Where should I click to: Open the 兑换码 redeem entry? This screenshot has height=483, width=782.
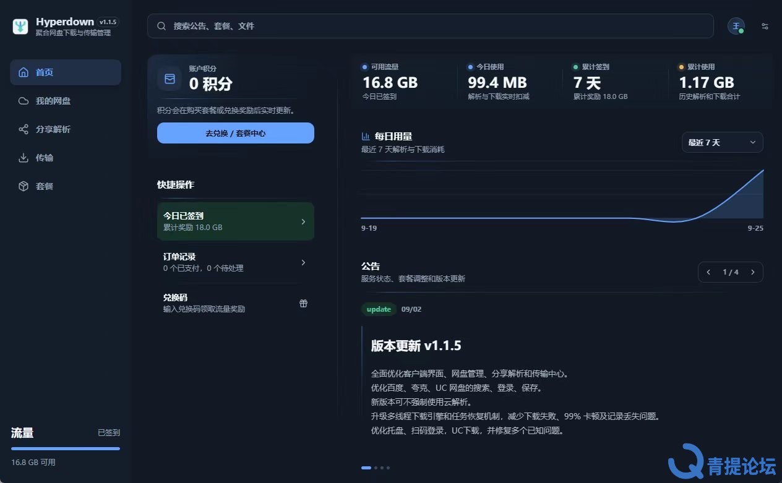pos(236,303)
